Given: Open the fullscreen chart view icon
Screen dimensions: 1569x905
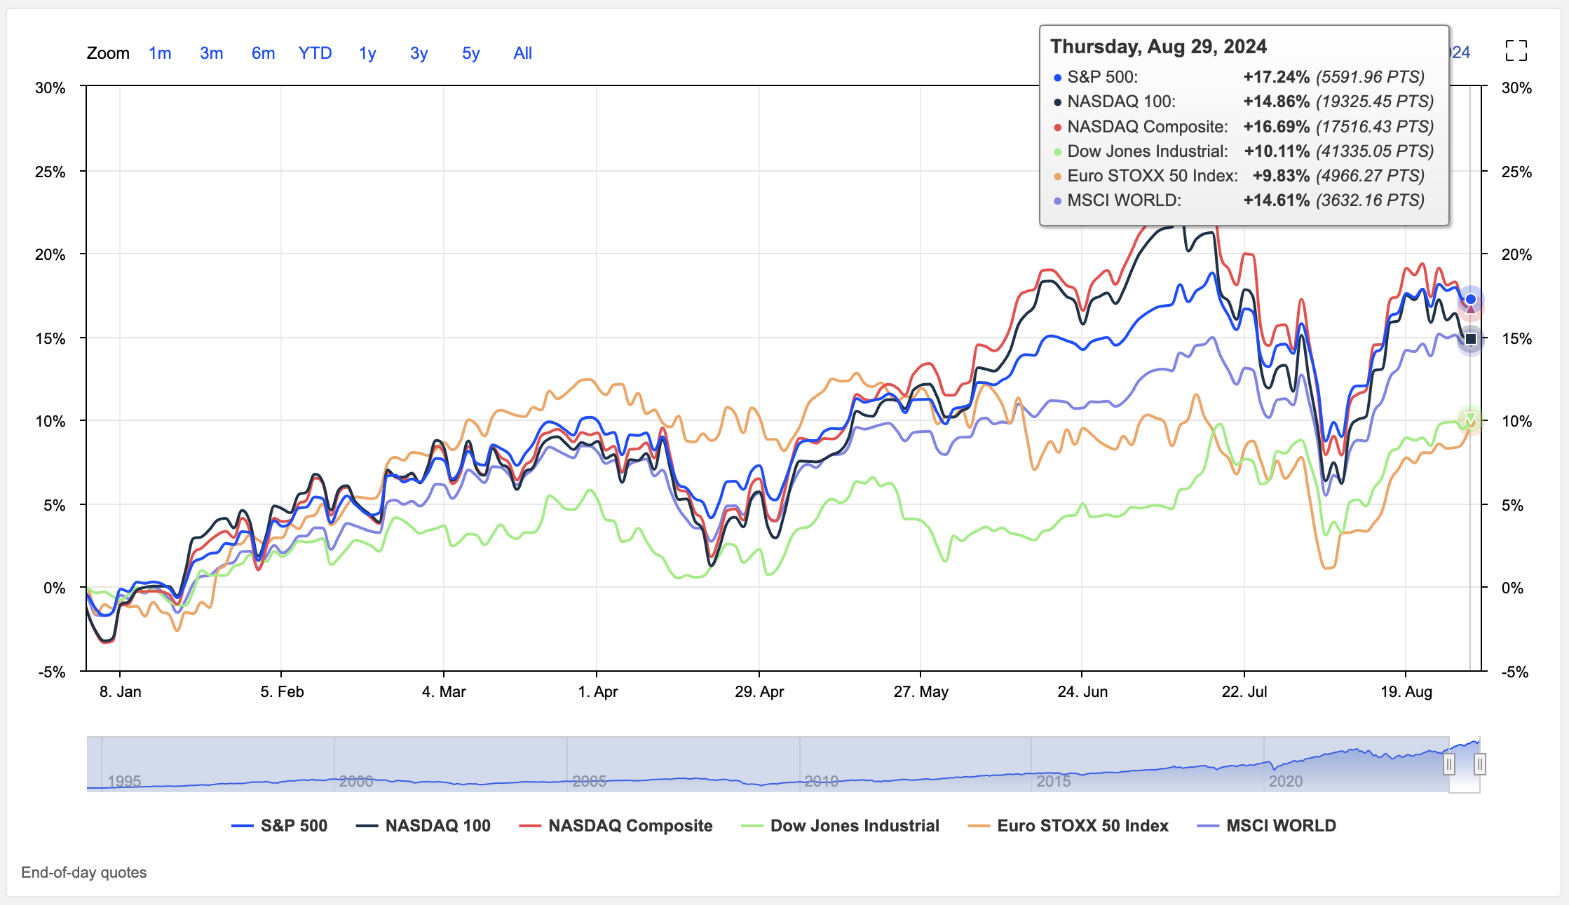Looking at the screenshot, I should [x=1516, y=50].
